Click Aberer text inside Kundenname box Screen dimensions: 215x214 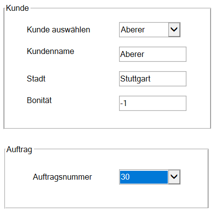pos(132,54)
